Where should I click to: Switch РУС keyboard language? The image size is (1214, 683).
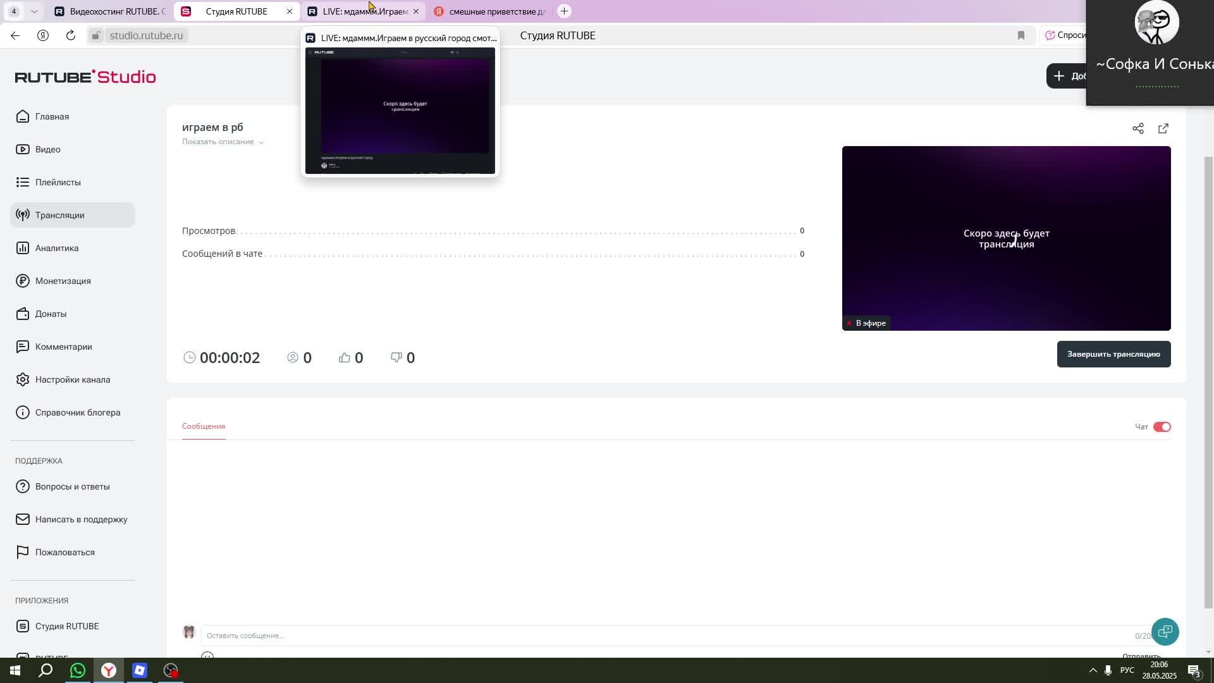coord(1127,670)
